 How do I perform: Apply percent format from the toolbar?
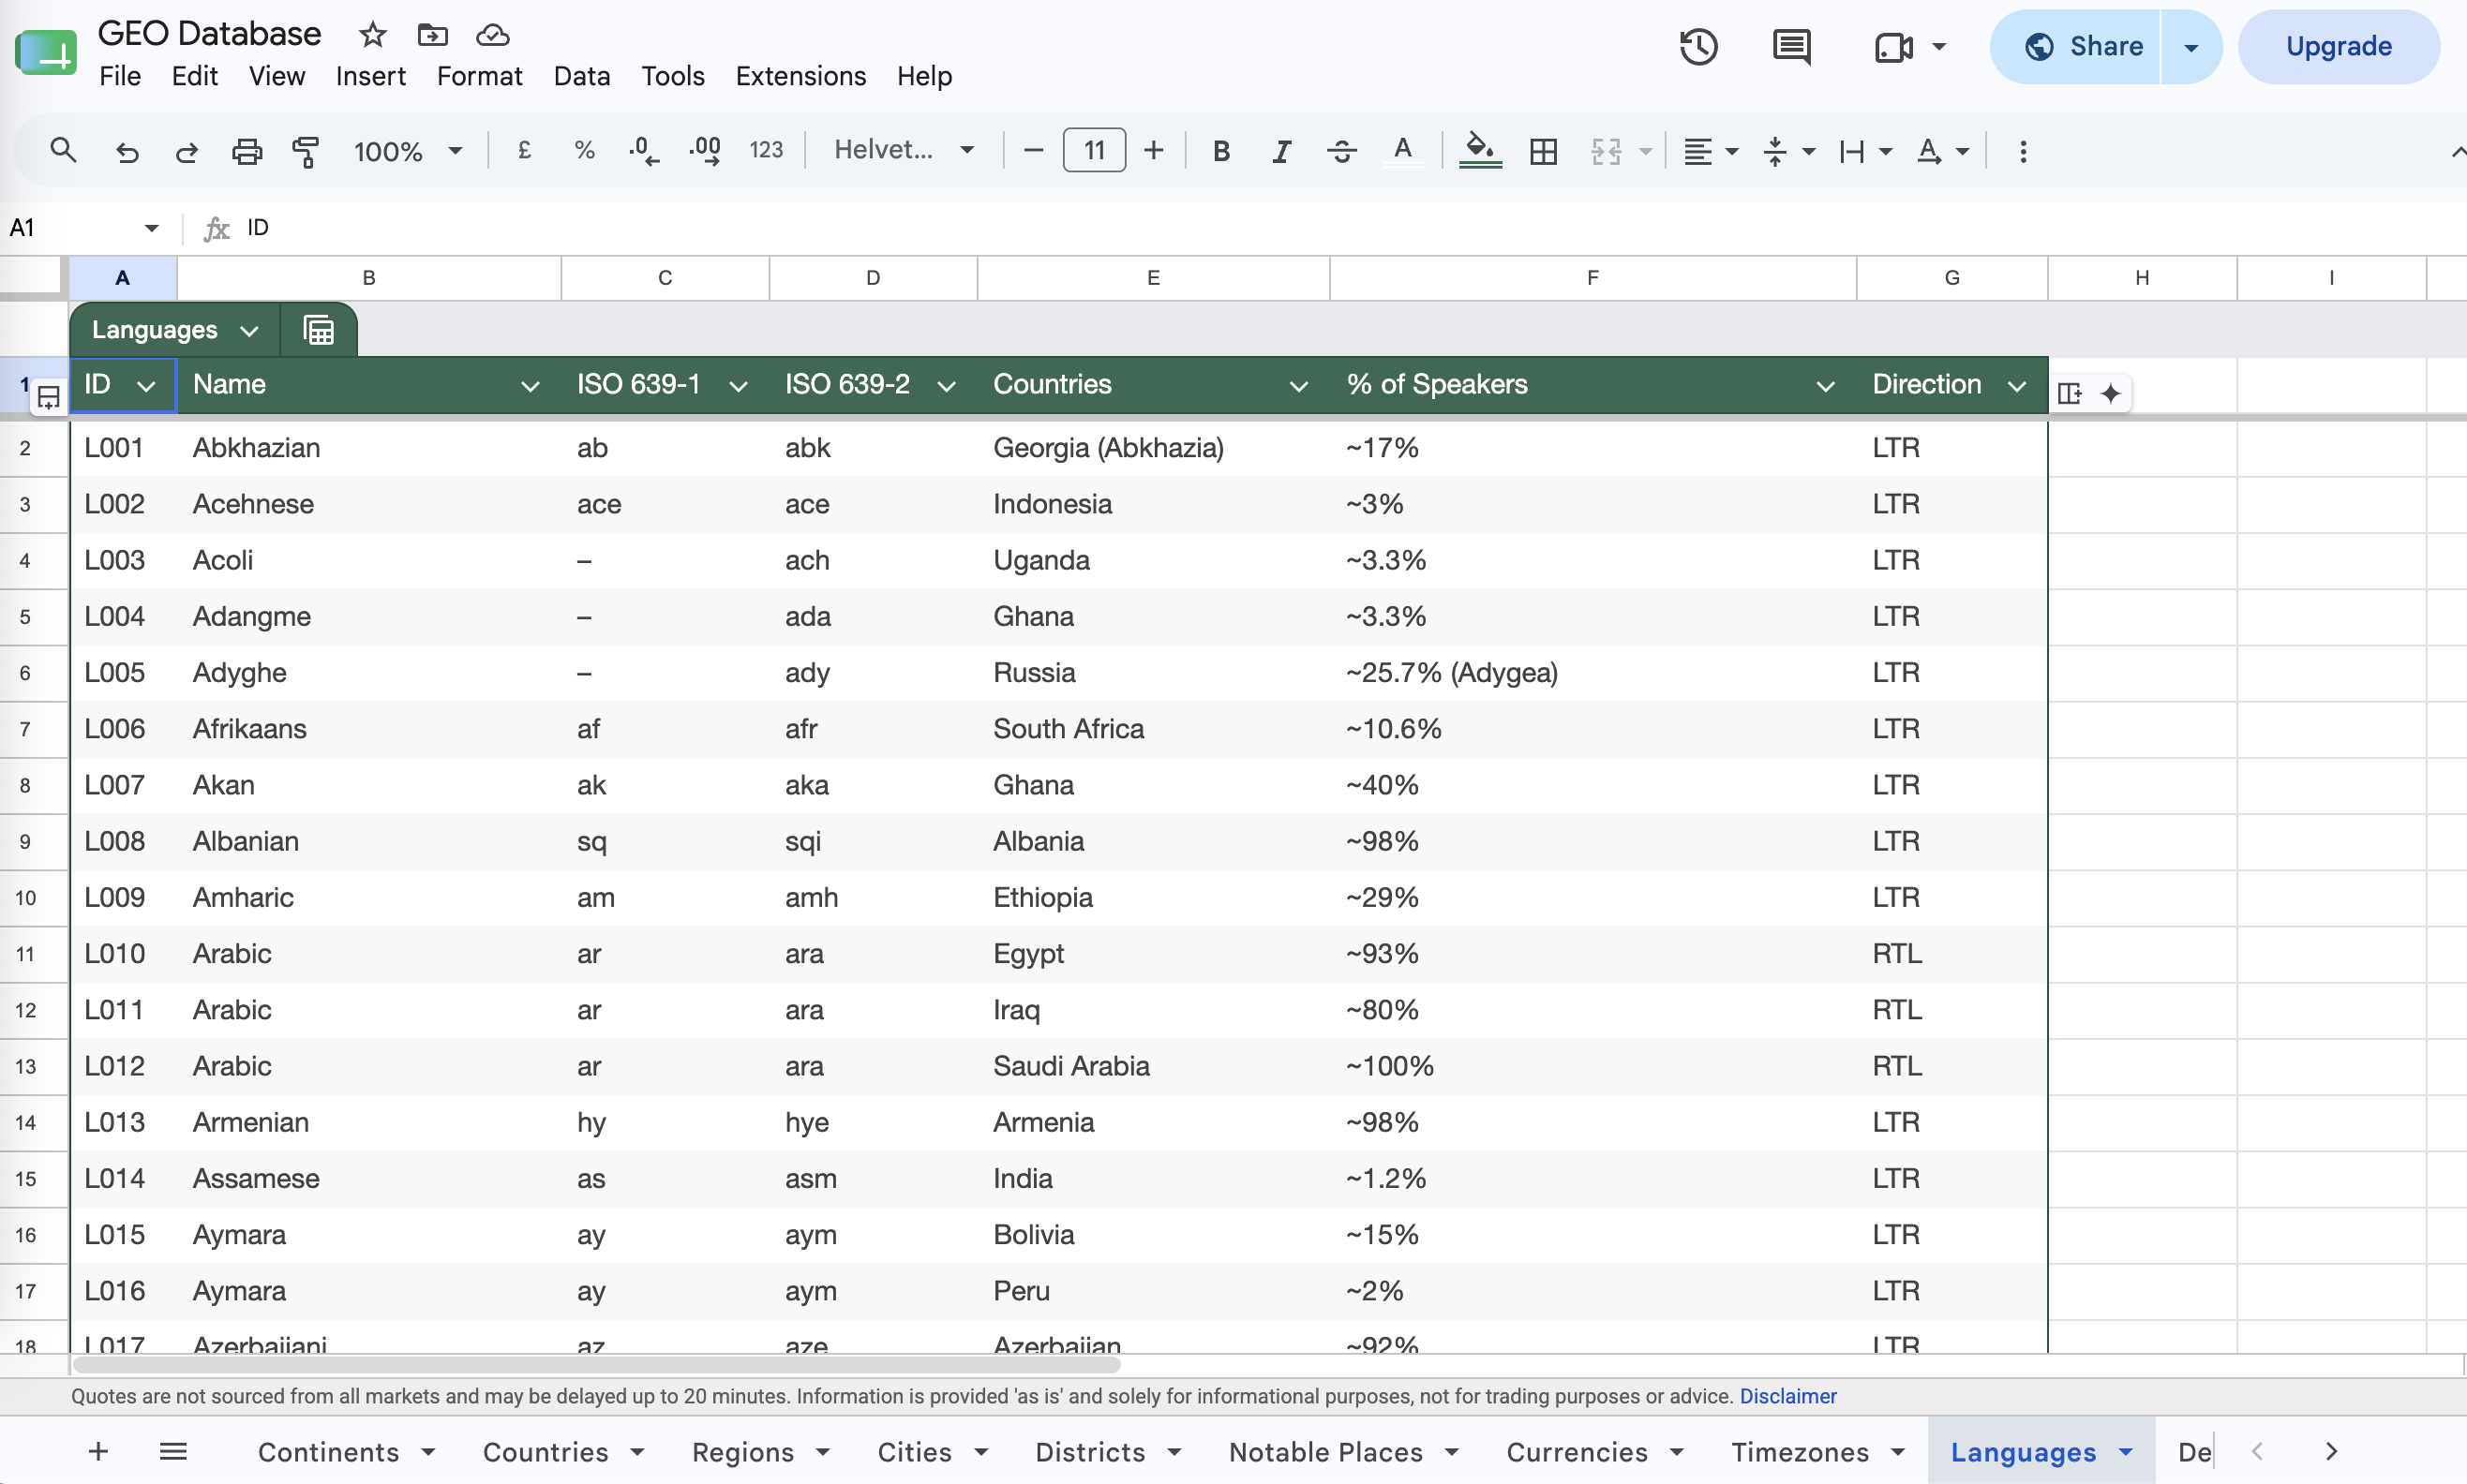(x=584, y=151)
